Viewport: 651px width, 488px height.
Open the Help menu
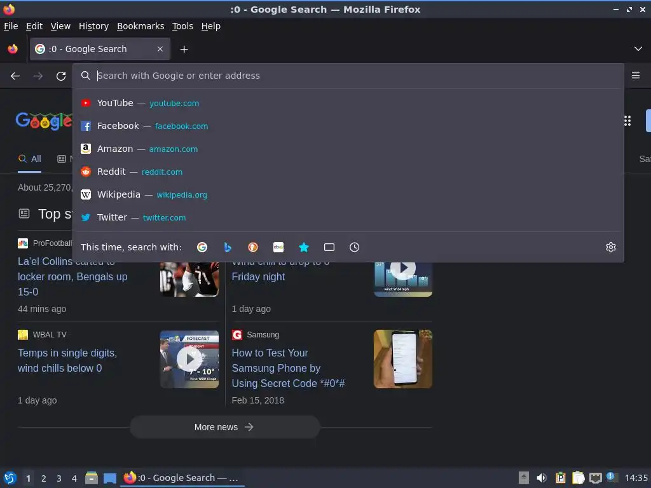click(x=211, y=26)
